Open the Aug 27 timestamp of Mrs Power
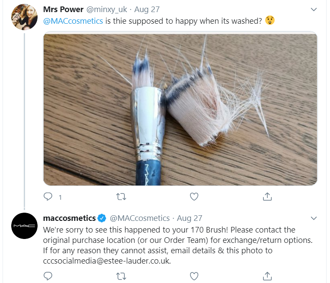Image resolution: width=330 pixels, height=283 pixels. point(147,9)
